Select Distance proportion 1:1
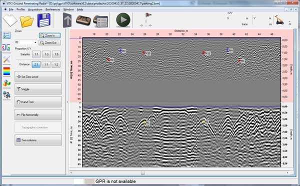The height and width of the screenshot is (186, 300). 46,64
